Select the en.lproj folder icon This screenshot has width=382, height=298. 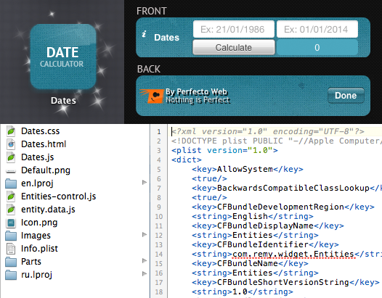pos(11,183)
